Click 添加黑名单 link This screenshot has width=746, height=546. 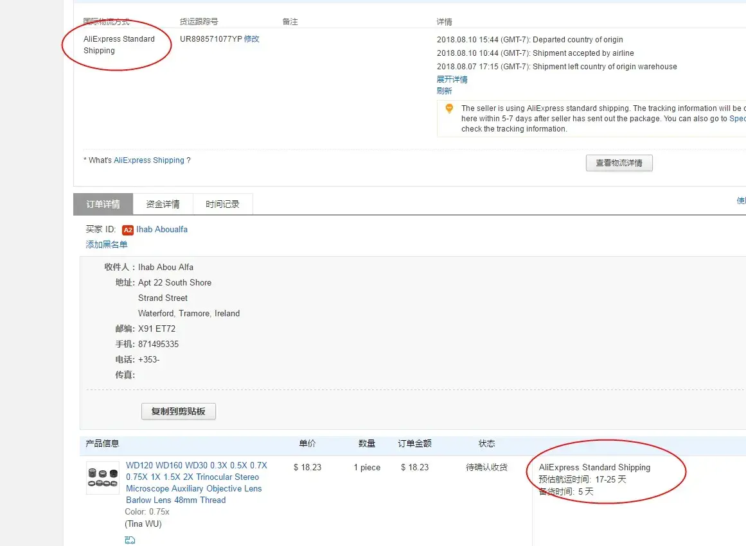click(107, 244)
